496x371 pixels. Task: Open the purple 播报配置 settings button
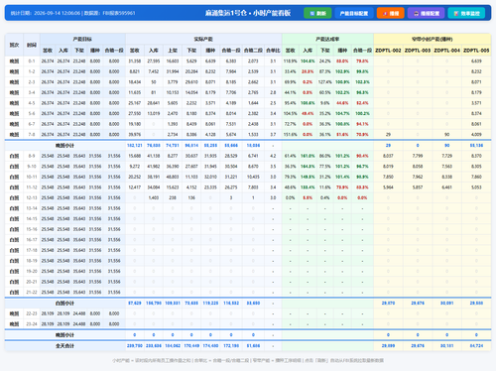427,13
